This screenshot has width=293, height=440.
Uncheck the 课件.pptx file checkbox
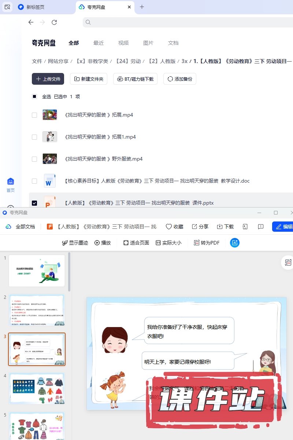pos(34,203)
